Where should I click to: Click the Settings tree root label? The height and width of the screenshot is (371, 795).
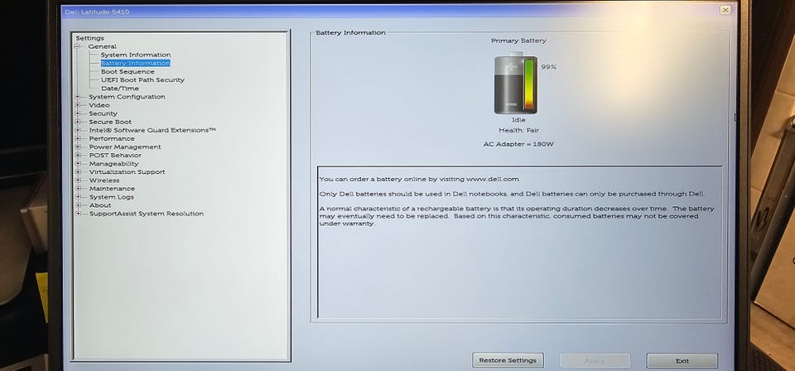(89, 38)
